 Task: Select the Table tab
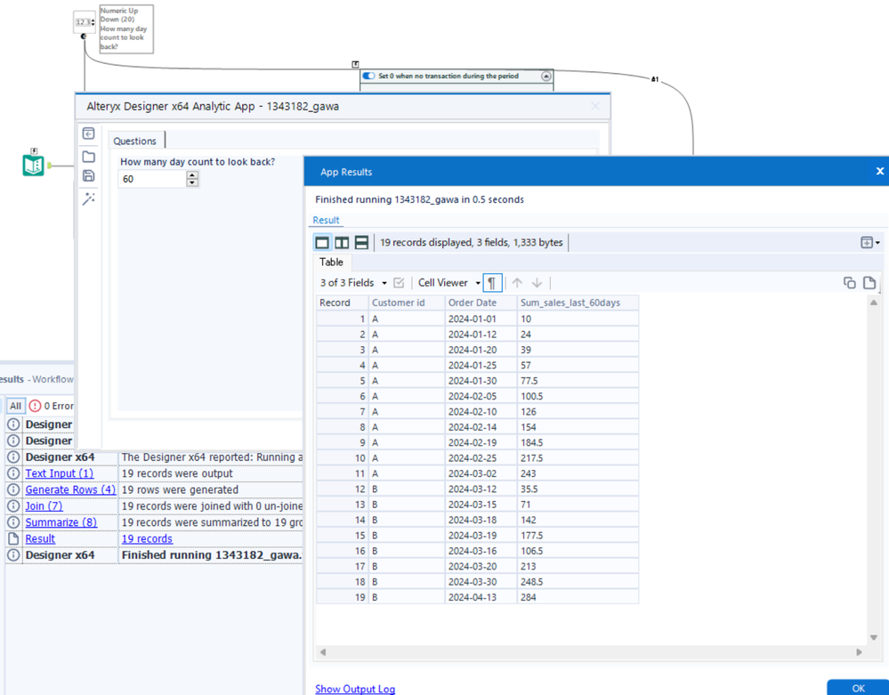[x=331, y=262]
